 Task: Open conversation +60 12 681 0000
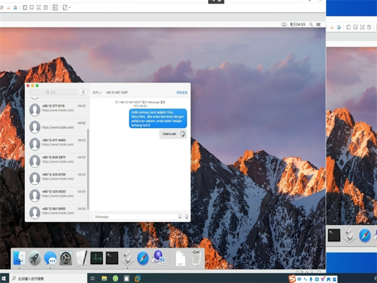coord(58,211)
